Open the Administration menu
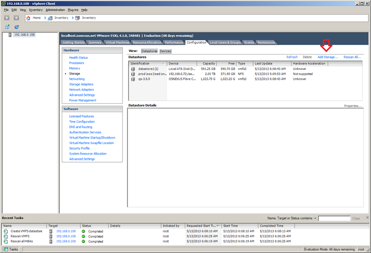 [55, 10]
